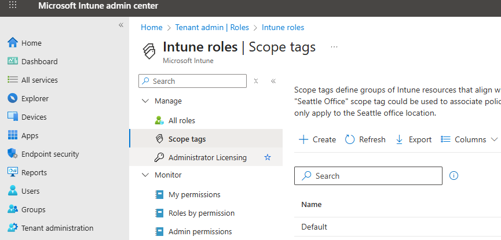Click the Home icon in left navigation
This screenshot has width=501, height=240.
(x=13, y=43)
